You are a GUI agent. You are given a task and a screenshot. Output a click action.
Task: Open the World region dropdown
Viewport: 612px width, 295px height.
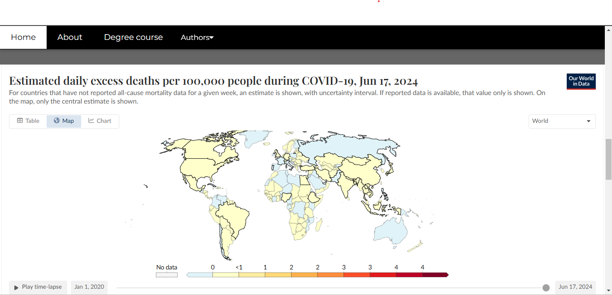(x=562, y=121)
